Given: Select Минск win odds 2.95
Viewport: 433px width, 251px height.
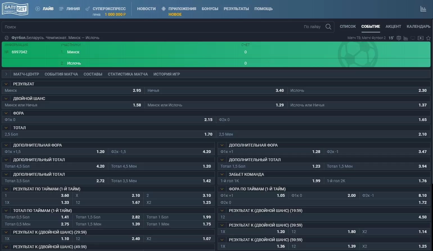Looking at the screenshot, I should [x=137, y=90].
